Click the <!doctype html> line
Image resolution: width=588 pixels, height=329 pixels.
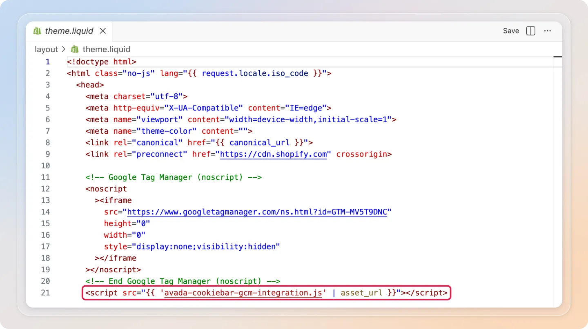[x=102, y=62]
